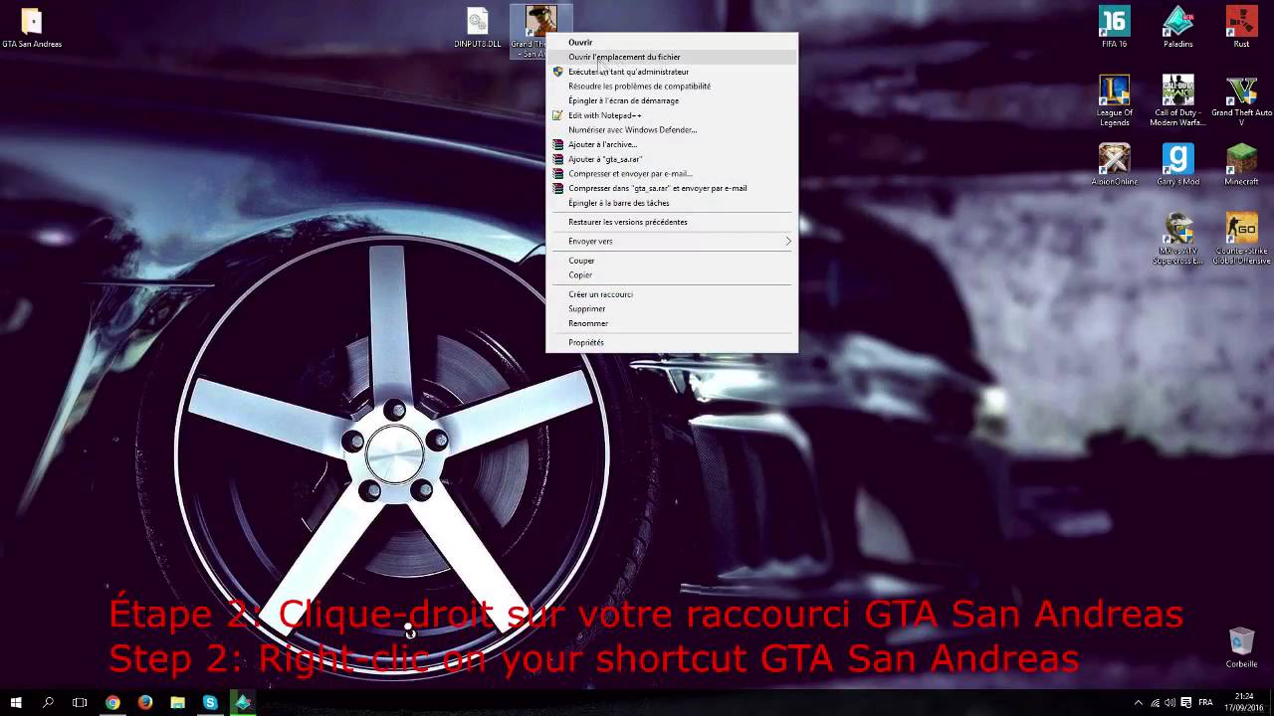Select the Garry's Mod shortcut
The image size is (1274, 716).
tap(1177, 164)
